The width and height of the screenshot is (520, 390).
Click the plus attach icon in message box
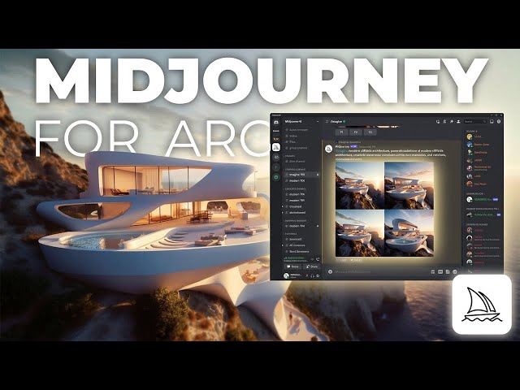pyautogui.click(x=330, y=271)
